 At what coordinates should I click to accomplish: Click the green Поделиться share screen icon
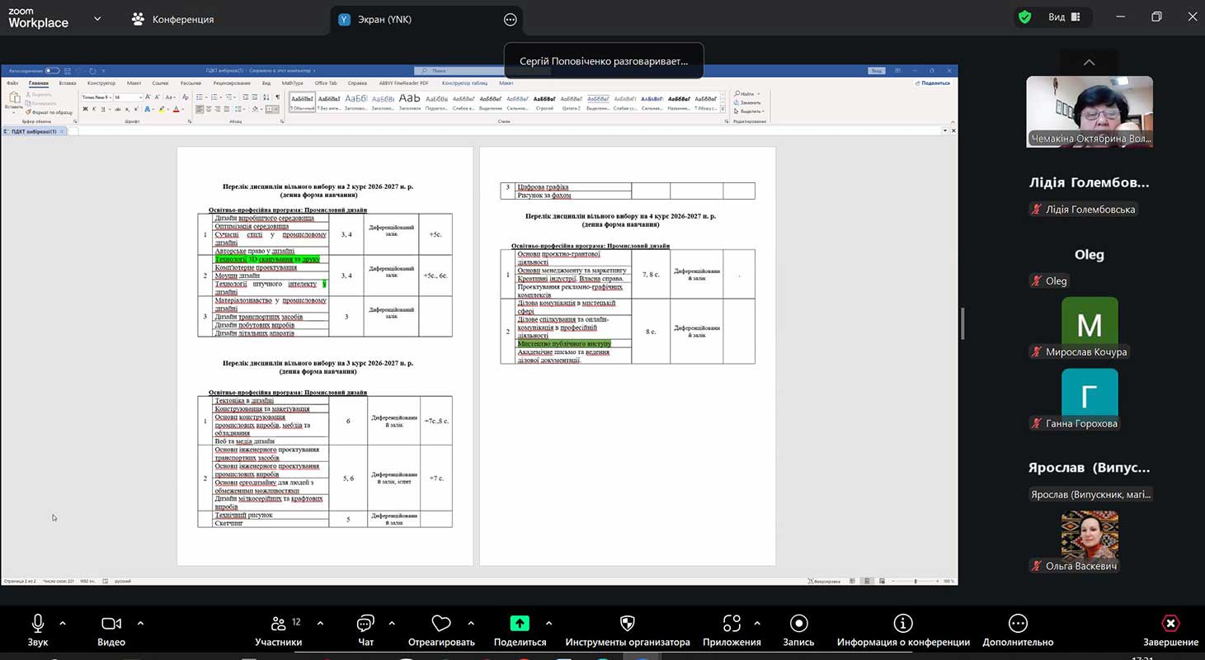tap(520, 624)
